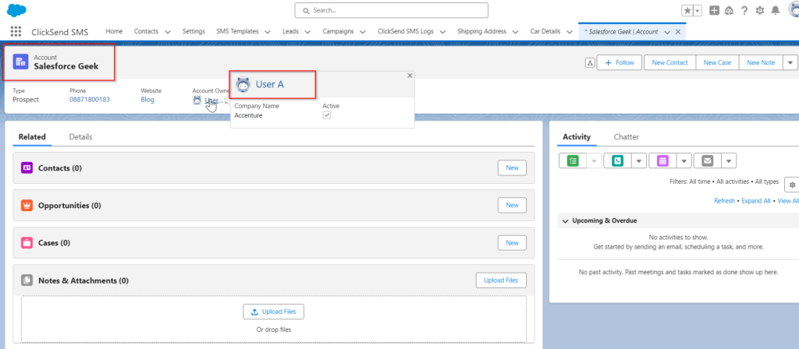Select the Activity tab
This screenshot has width=799, height=349.
pos(577,137)
